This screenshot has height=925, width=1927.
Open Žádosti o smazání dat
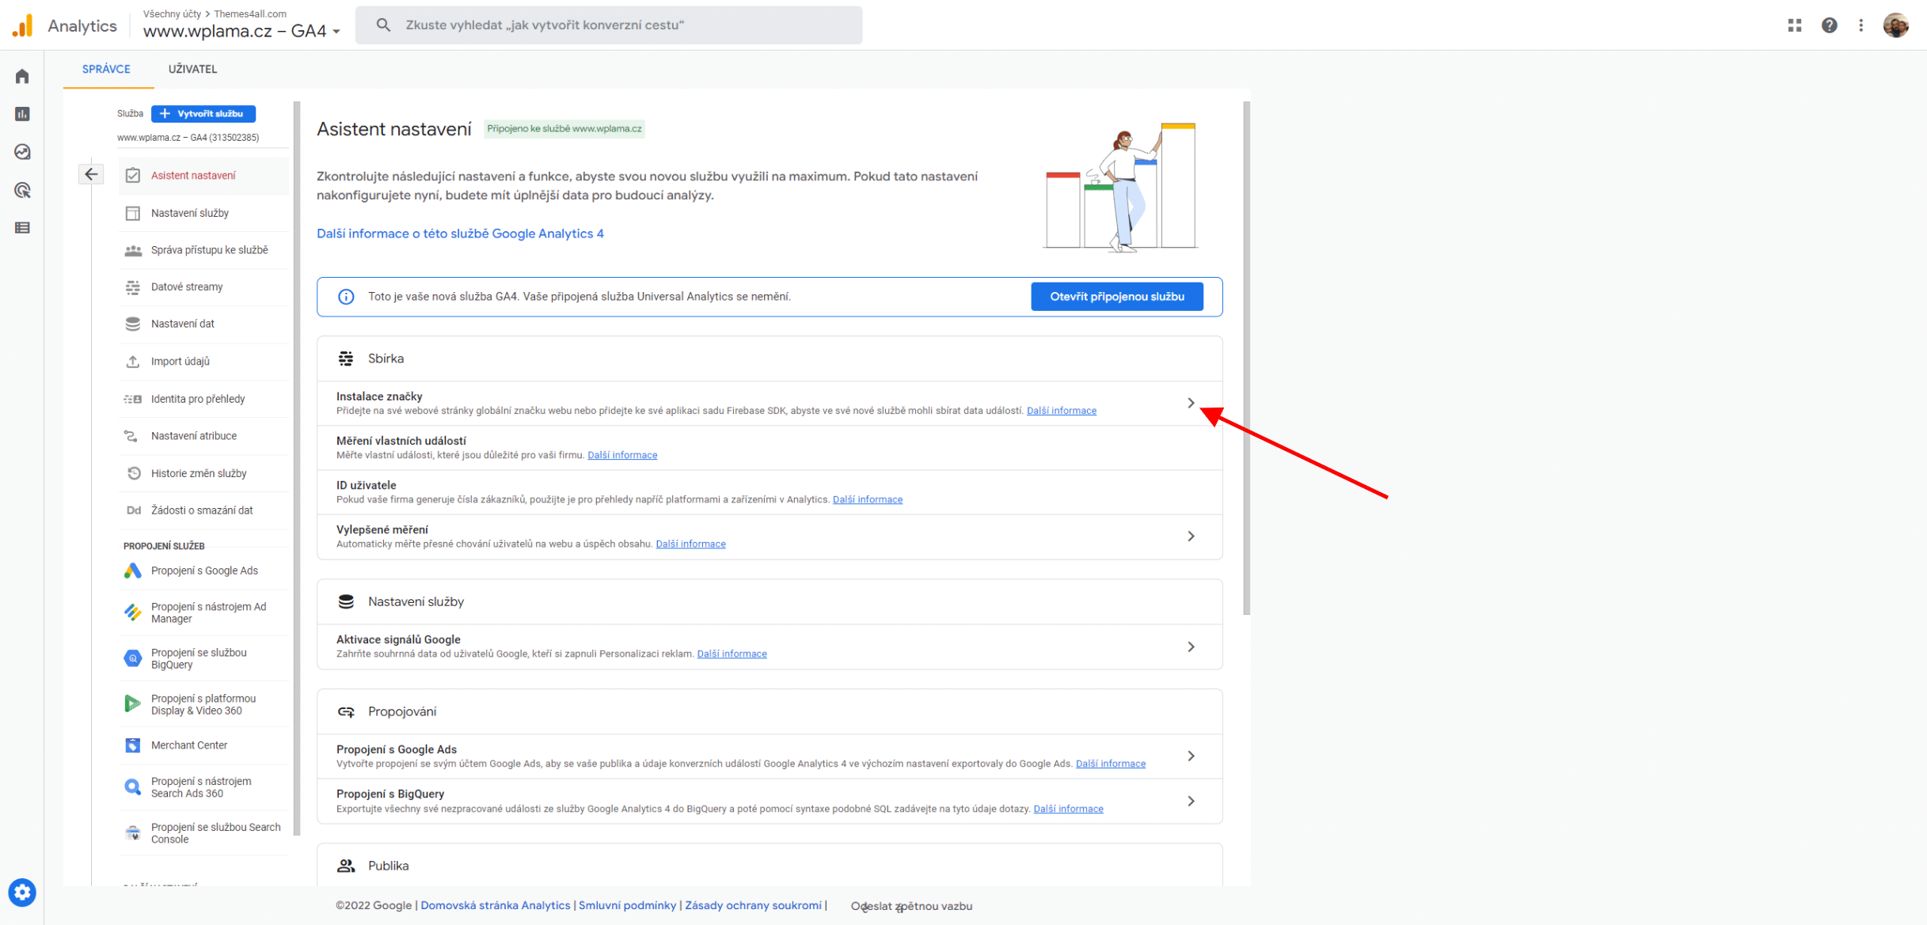[204, 510]
